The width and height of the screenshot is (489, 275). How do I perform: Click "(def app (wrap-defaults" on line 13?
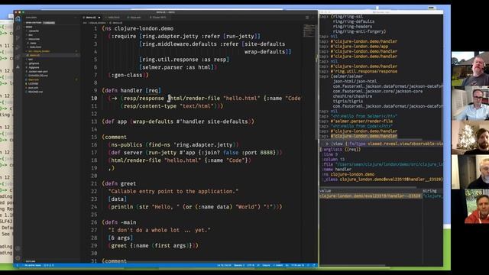pyautogui.click(x=138, y=121)
